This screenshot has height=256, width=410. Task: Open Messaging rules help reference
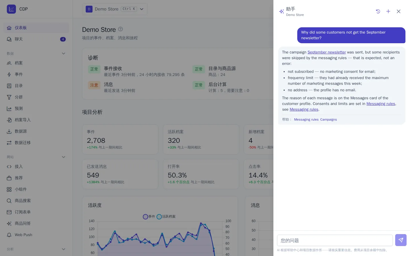[x=306, y=119]
